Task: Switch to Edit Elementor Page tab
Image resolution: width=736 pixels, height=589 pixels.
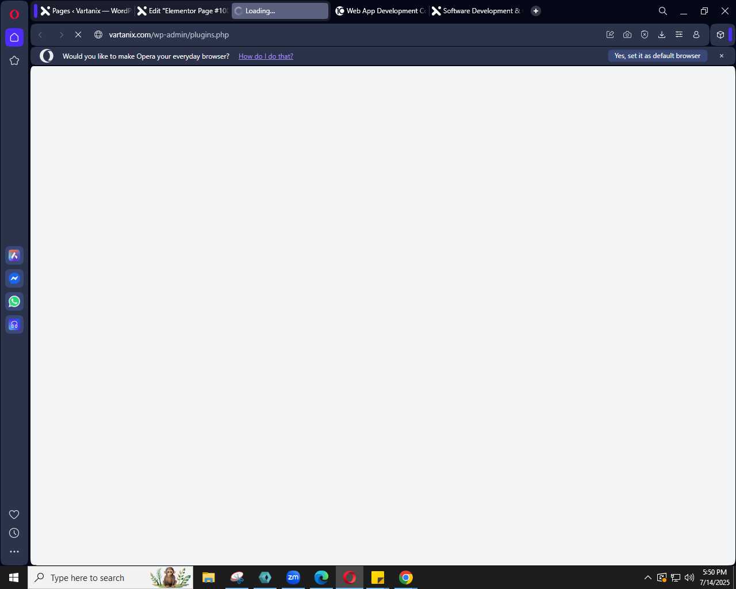Action: (x=183, y=11)
